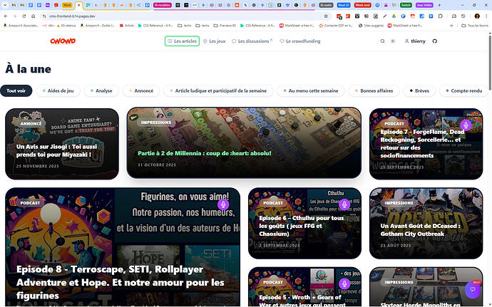This screenshot has width=492, height=307.
Task: Click podcast microphone icon on Episode 8
Action: click(223, 204)
